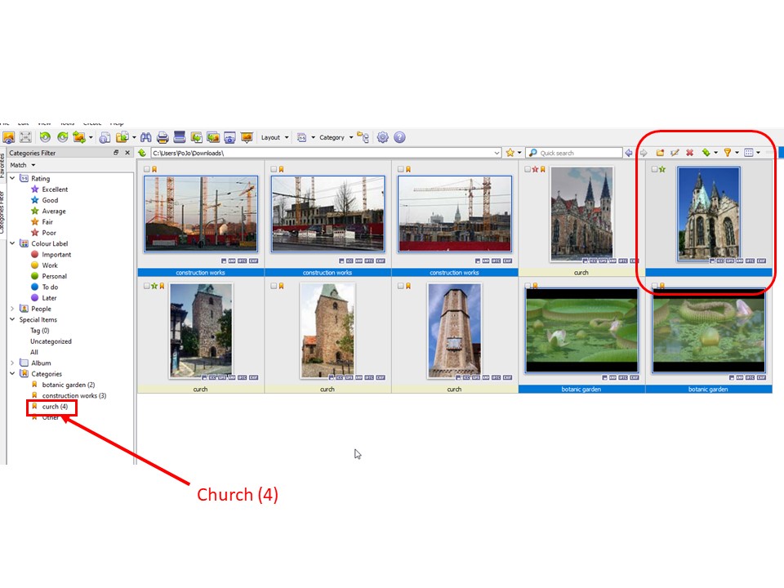Select the 'curch (4)' category

[x=55, y=407]
